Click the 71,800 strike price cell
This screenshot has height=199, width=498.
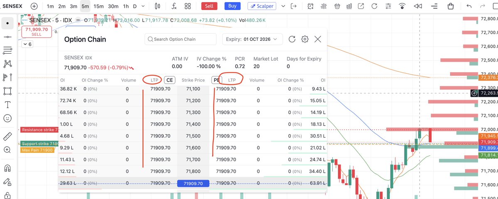pos(193,171)
